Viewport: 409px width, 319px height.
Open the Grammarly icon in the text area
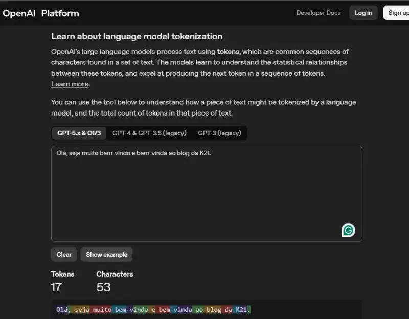[x=348, y=231]
